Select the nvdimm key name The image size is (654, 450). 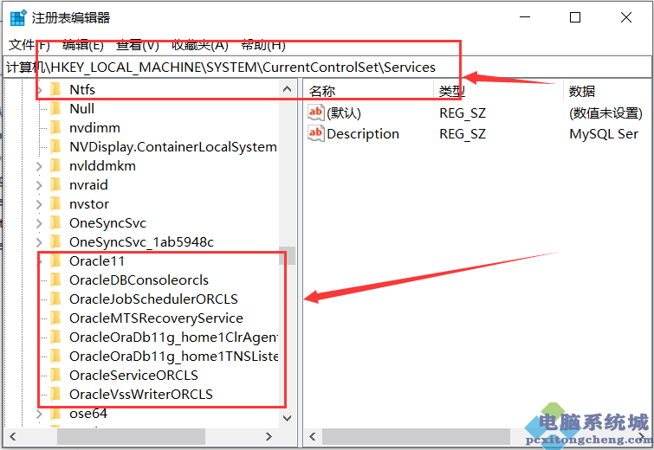coord(94,127)
